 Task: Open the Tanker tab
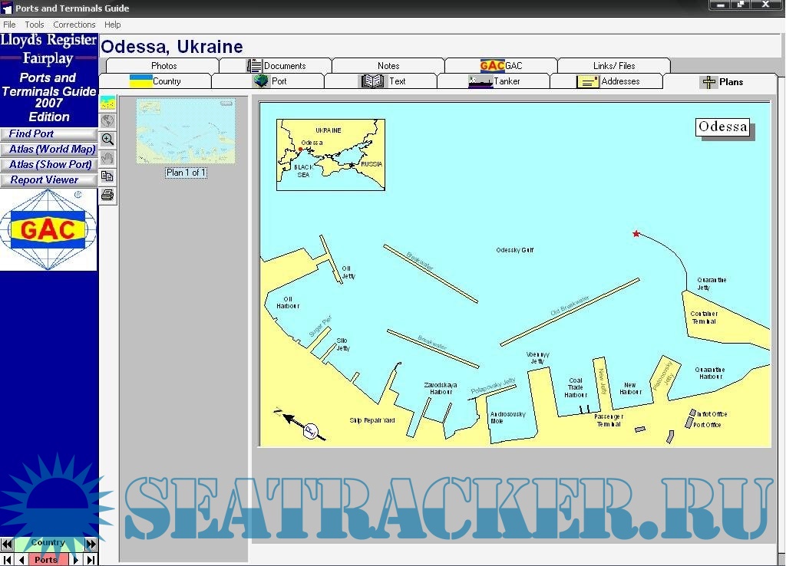click(494, 81)
